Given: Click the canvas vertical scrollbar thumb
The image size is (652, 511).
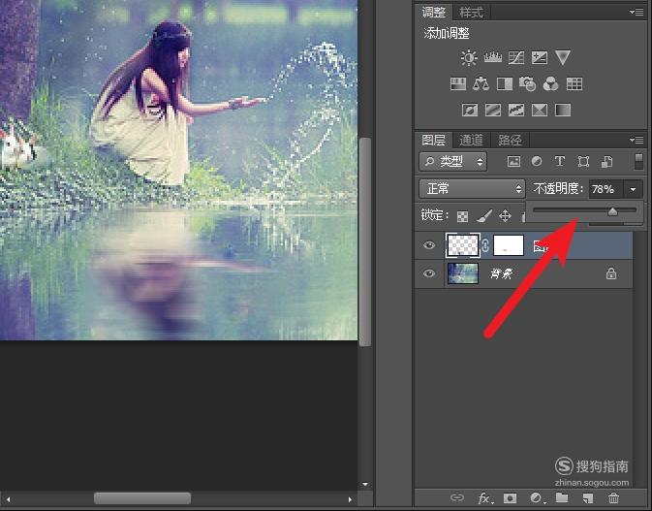Looking at the screenshot, I should 364,241.
